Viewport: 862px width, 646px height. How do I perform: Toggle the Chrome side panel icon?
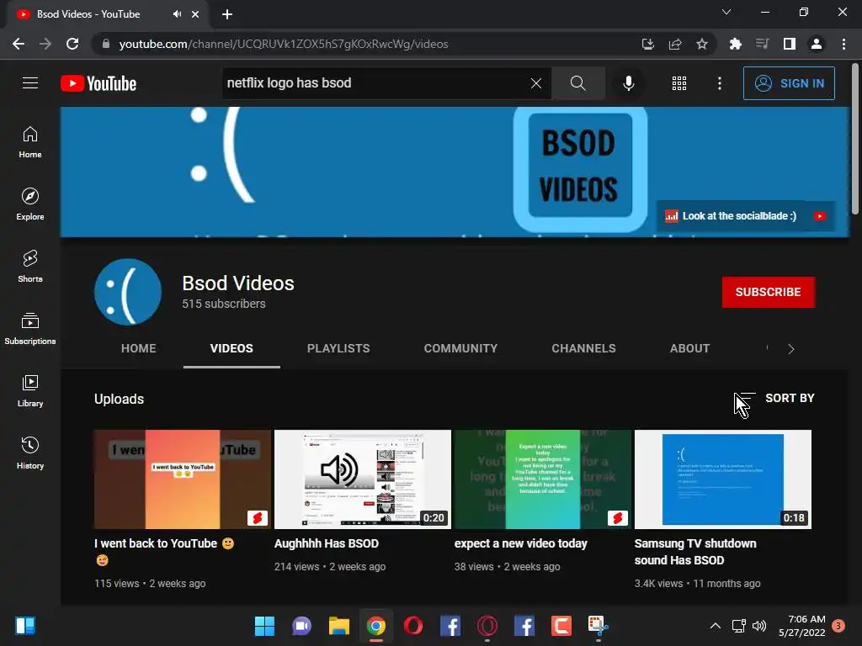coord(790,44)
